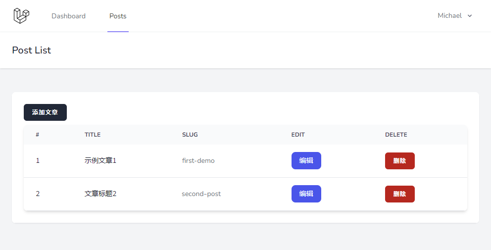Click 删除 for 文章标题2
491x250 pixels.
(399, 194)
